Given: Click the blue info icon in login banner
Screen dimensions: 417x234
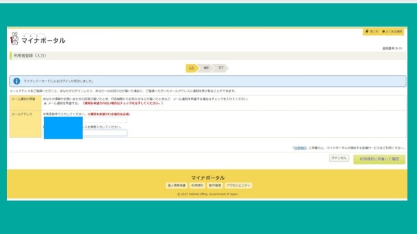Looking at the screenshot, I should 17,81.
